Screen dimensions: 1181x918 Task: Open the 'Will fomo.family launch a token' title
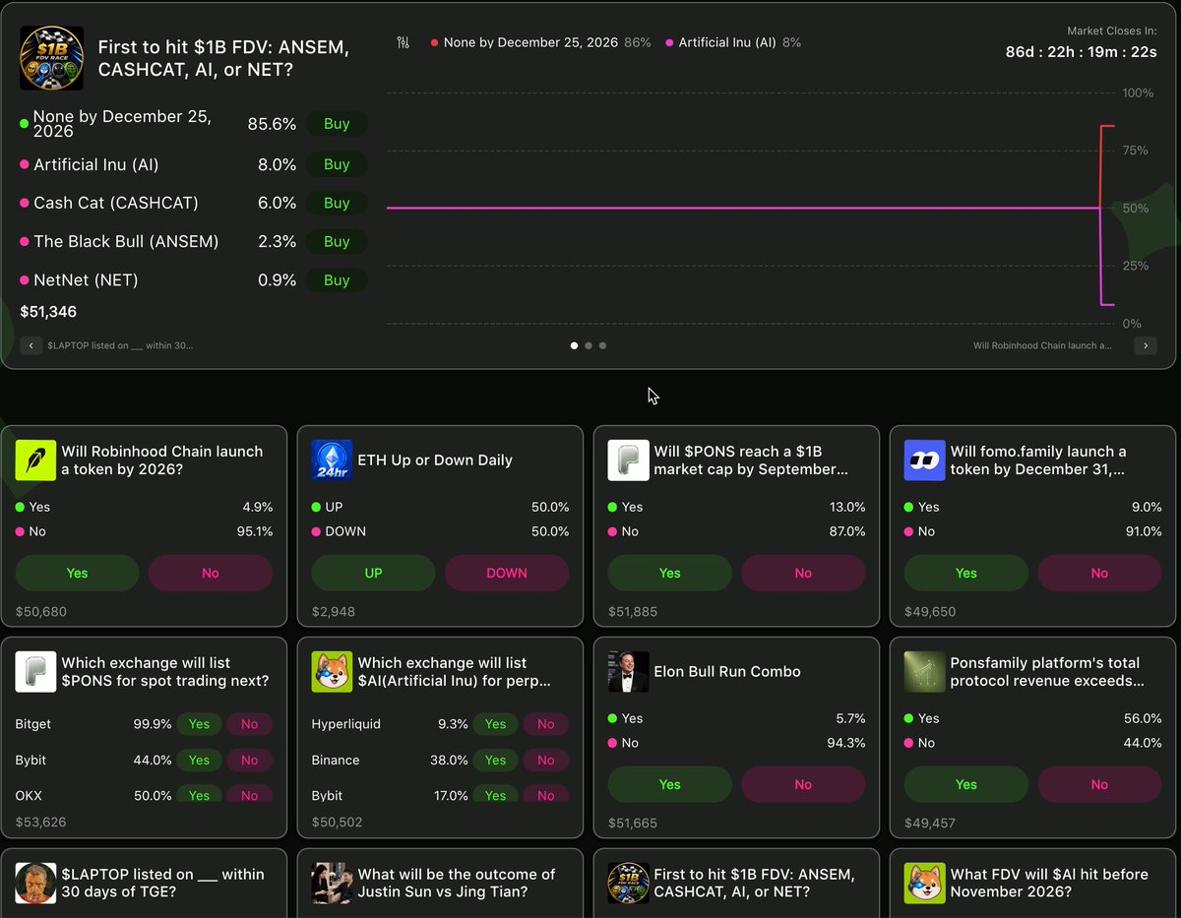click(1038, 460)
